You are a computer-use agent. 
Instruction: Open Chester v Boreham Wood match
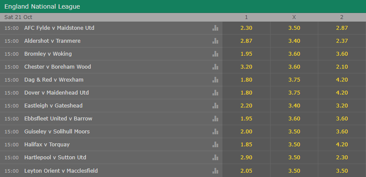pos(58,66)
